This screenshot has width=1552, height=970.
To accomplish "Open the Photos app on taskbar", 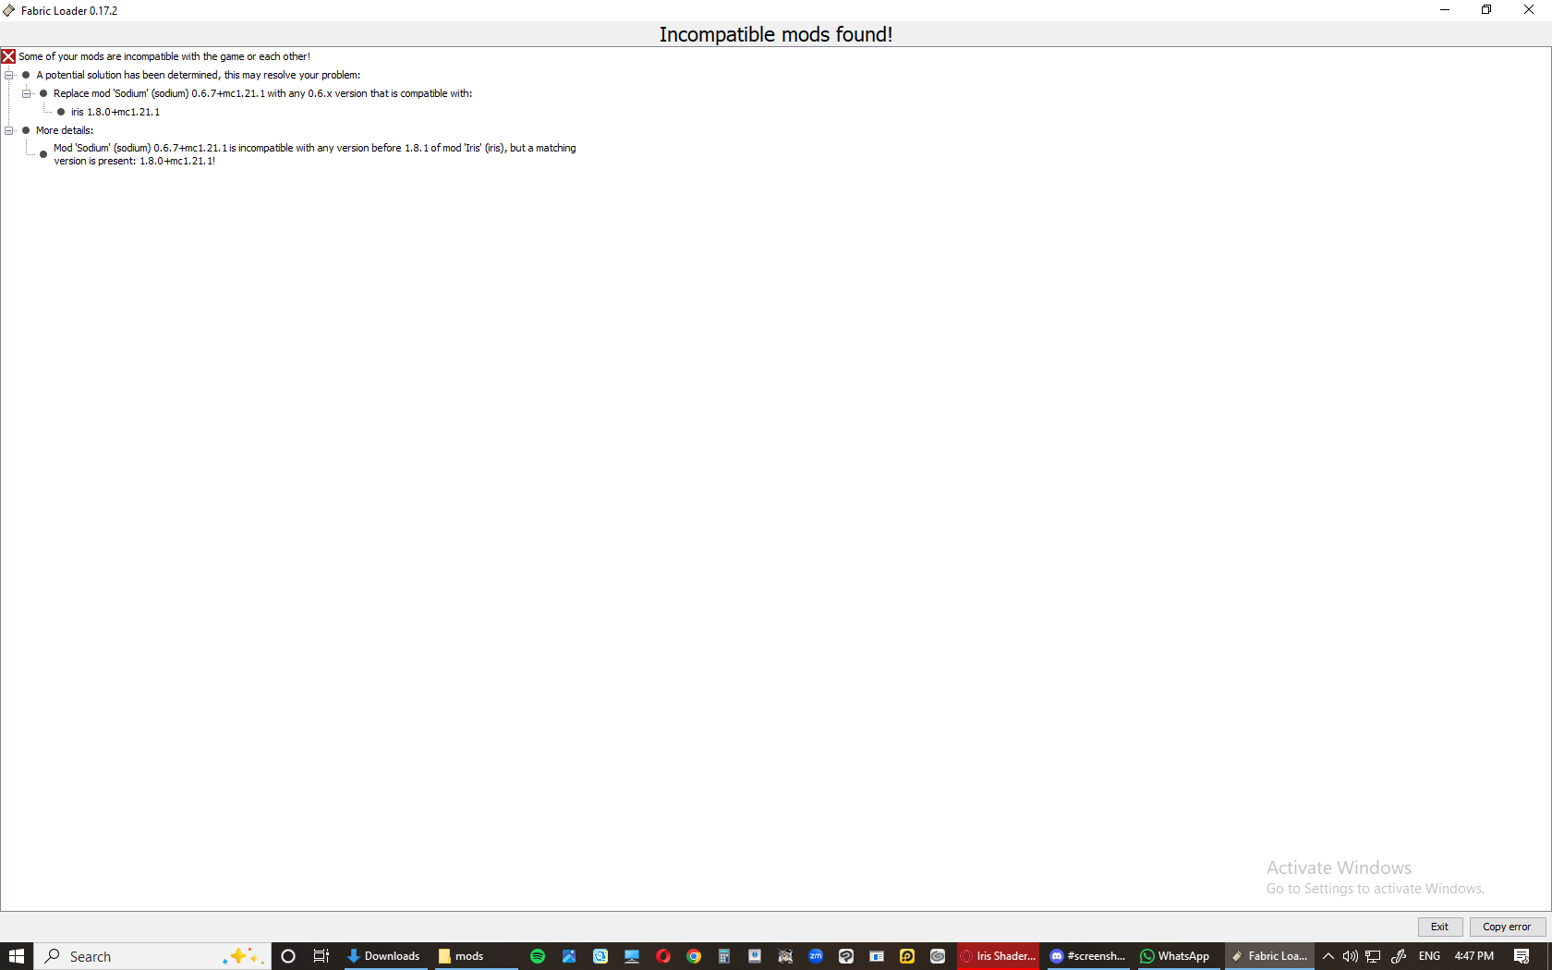I will pyautogui.click(x=569, y=956).
